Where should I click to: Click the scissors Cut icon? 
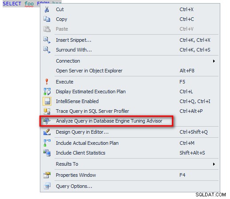pyautogui.click(x=47, y=9)
